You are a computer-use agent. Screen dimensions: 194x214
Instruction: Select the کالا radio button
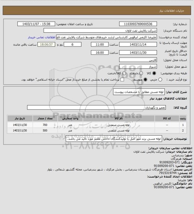point(154,73)
